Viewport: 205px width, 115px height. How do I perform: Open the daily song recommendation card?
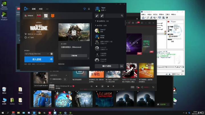[80, 74]
